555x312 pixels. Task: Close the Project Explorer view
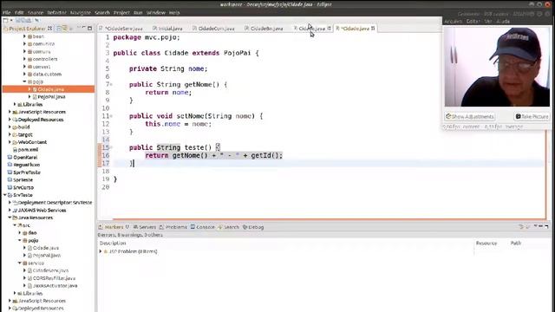[x=50, y=29]
